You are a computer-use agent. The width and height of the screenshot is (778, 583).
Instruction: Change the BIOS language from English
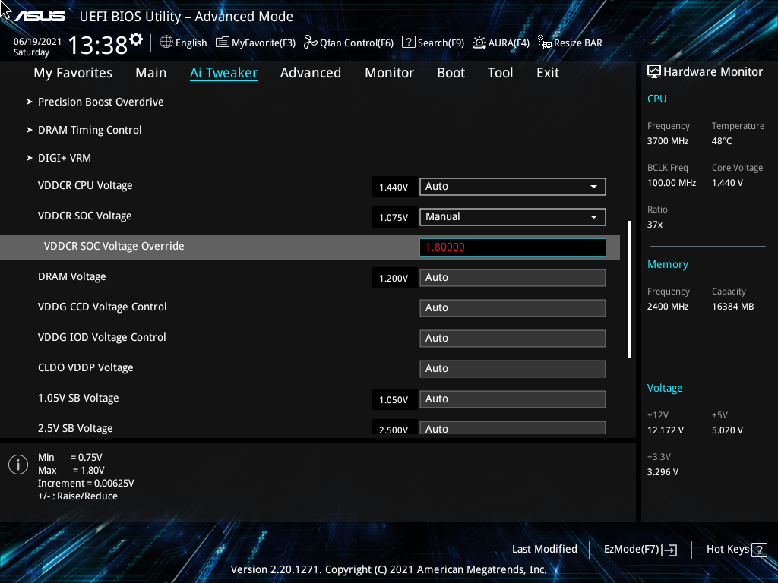click(183, 43)
